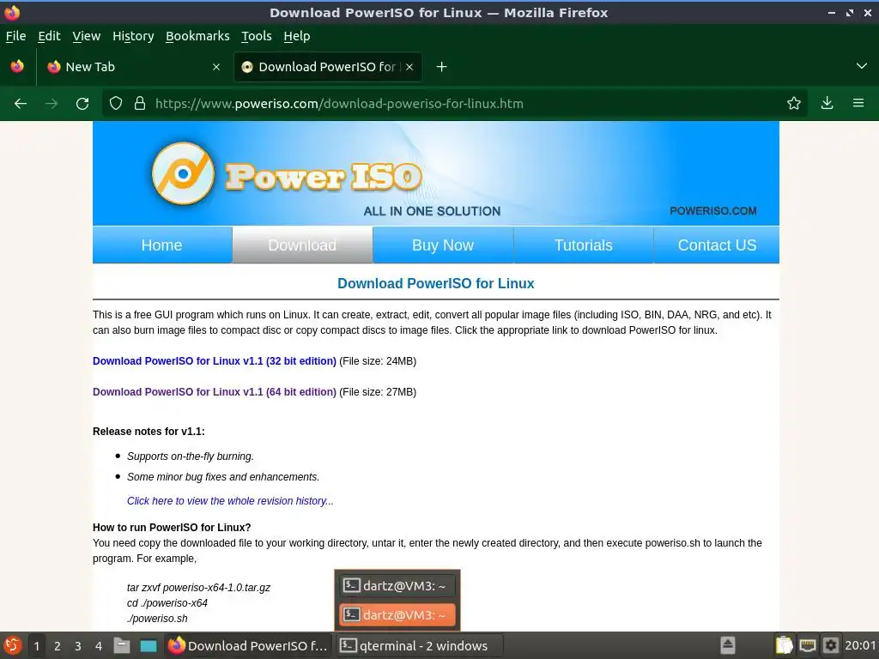This screenshot has width=879, height=659.
Task: Switch to the New Tab tab
Action: [132, 67]
